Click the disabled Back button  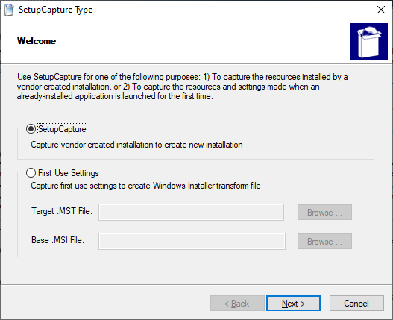pos(237,304)
